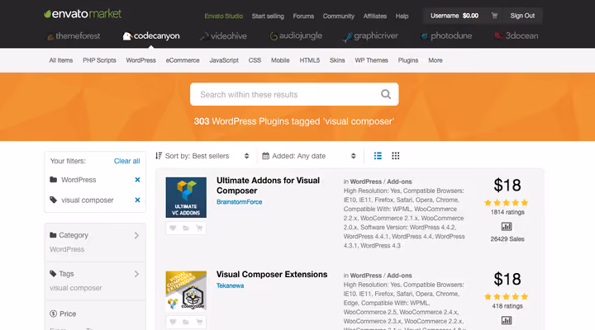Viewport: 595px width, 330px height.
Task: Open Ultimate Addons for Visual Composer title
Action: [268, 186]
